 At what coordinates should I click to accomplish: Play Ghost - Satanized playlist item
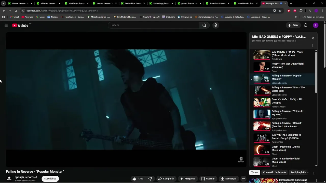[282, 162]
